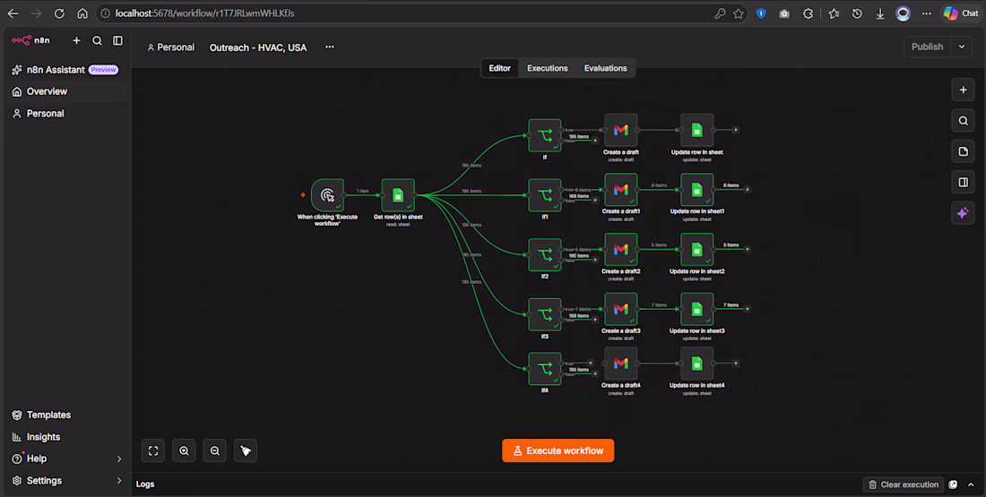Open Personal in sidebar
This screenshot has width=986, height=497.
[x=66, y=114]
